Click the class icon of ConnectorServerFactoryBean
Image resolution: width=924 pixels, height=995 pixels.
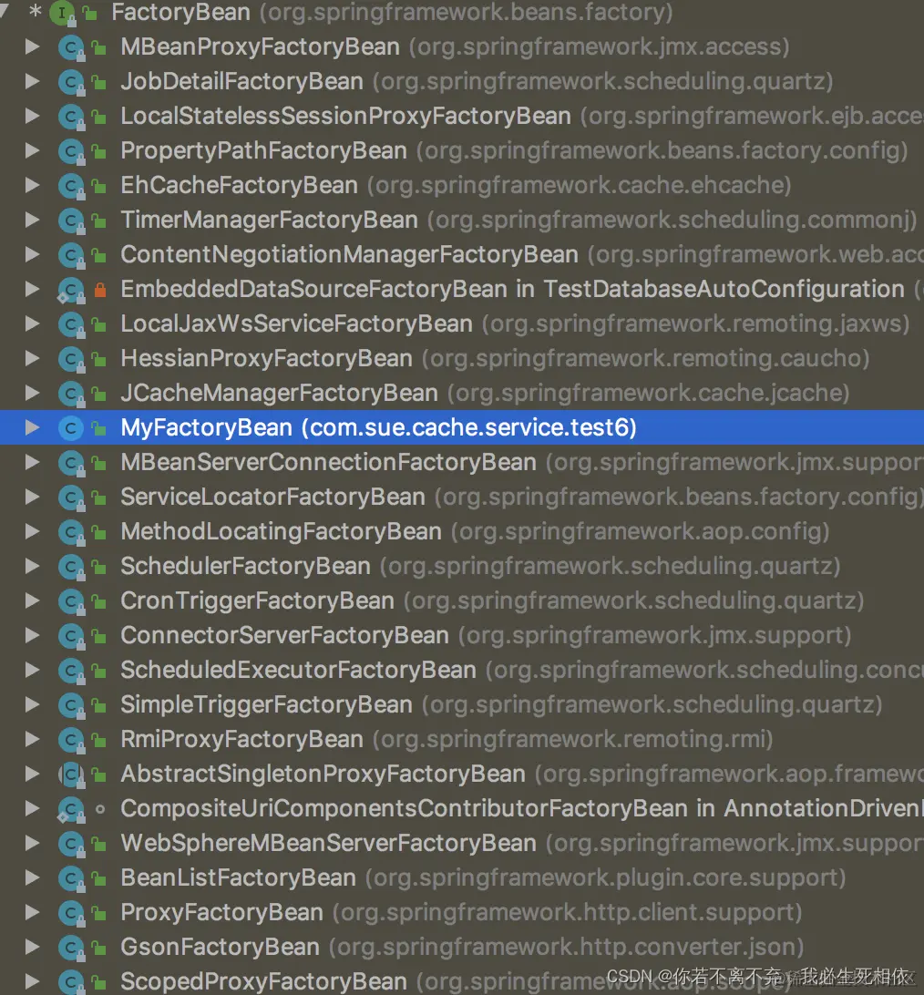71,636
